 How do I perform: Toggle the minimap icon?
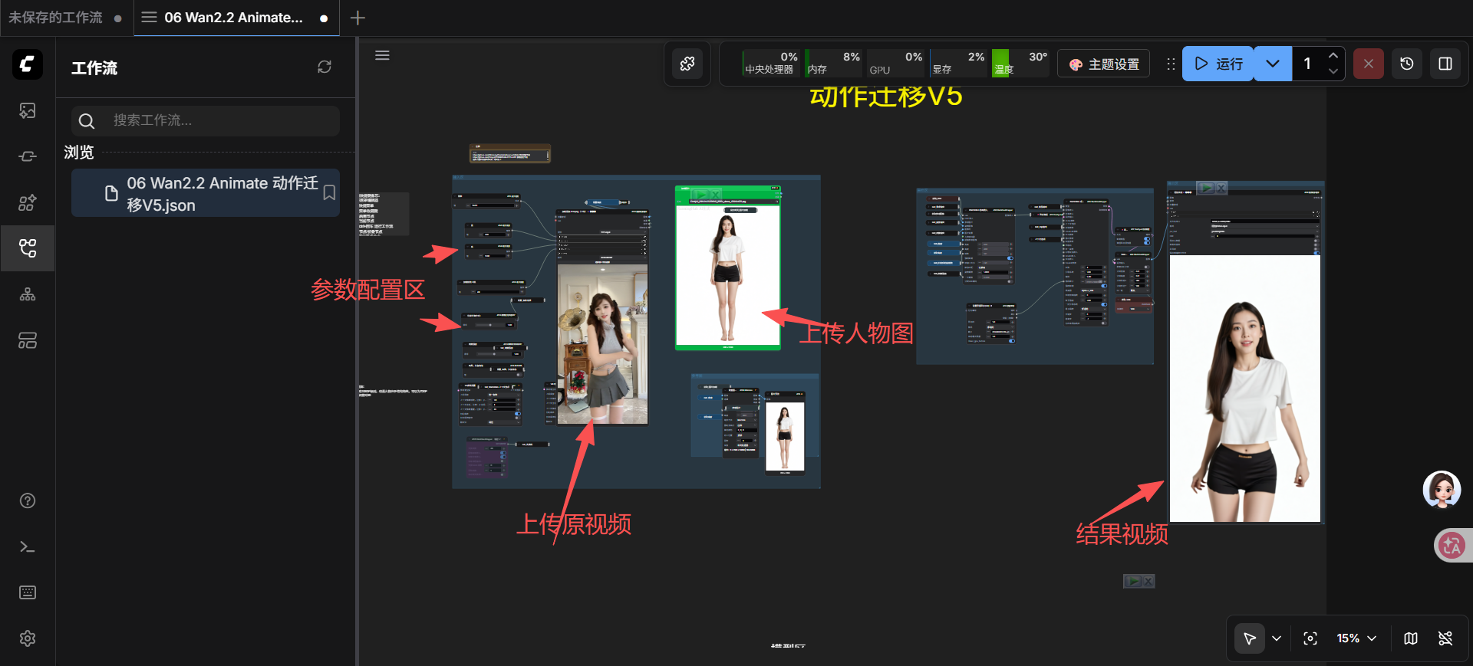(1411, 638)
